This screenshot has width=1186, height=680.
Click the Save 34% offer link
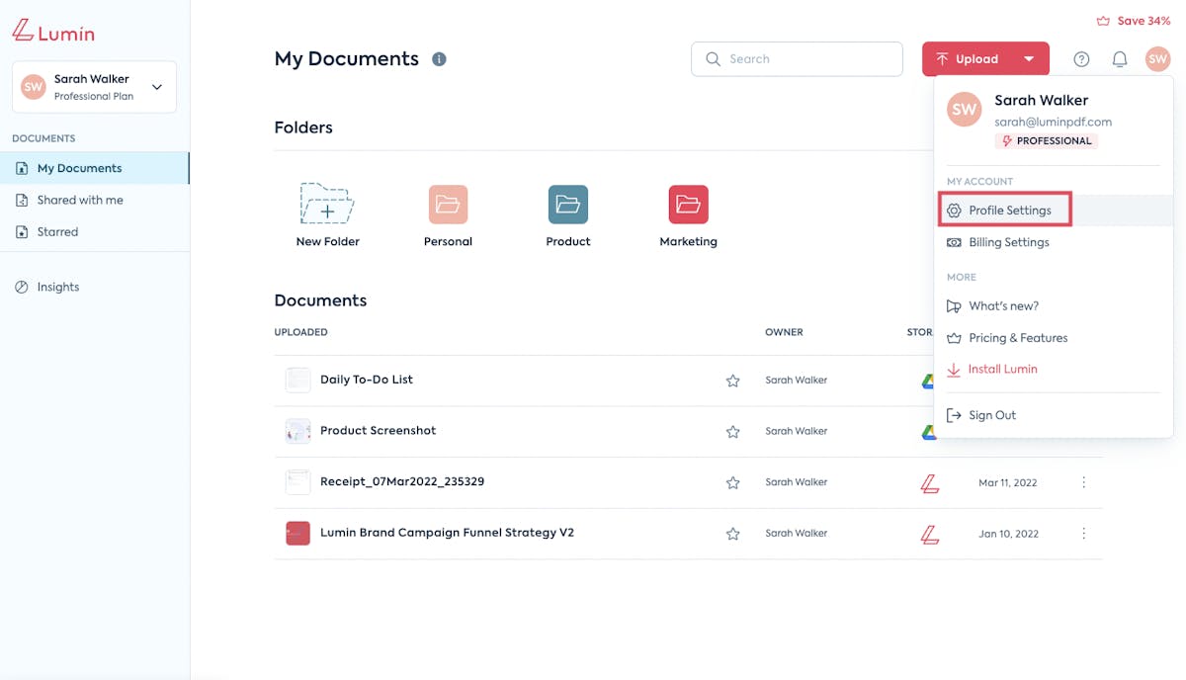1134,21
